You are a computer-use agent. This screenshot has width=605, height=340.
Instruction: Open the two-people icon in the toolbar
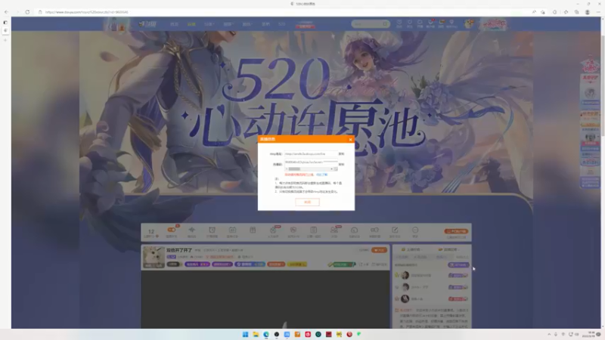(334, 230)
